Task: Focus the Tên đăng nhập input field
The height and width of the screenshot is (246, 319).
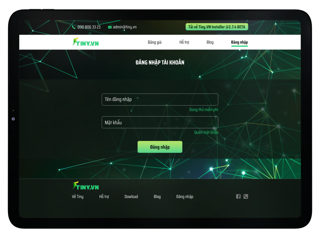Action: coord(160,99)
